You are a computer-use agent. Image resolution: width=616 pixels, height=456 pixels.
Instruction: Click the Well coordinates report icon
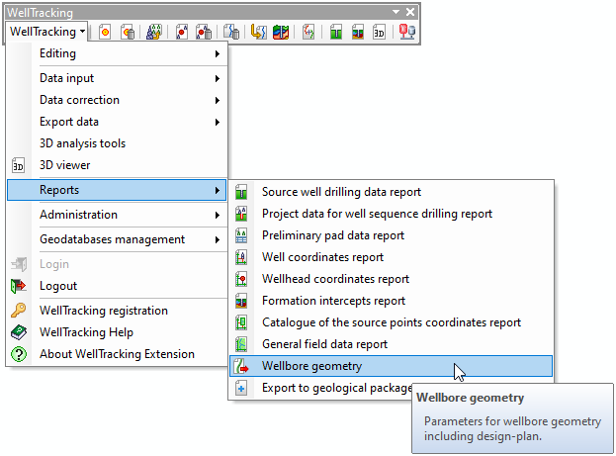point(241,257)
